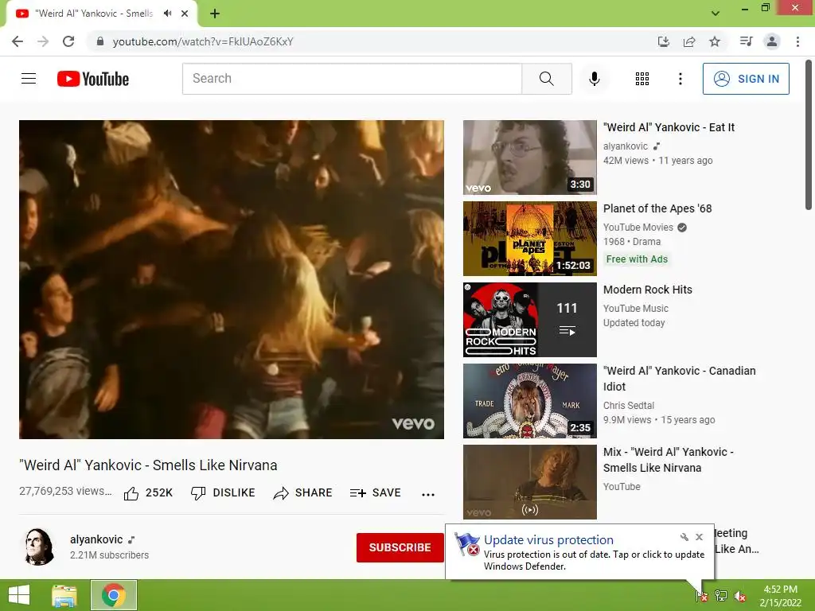The image size is (815, 611).
Task: Click the install app icon in address bar
Action: click(664, 41)
